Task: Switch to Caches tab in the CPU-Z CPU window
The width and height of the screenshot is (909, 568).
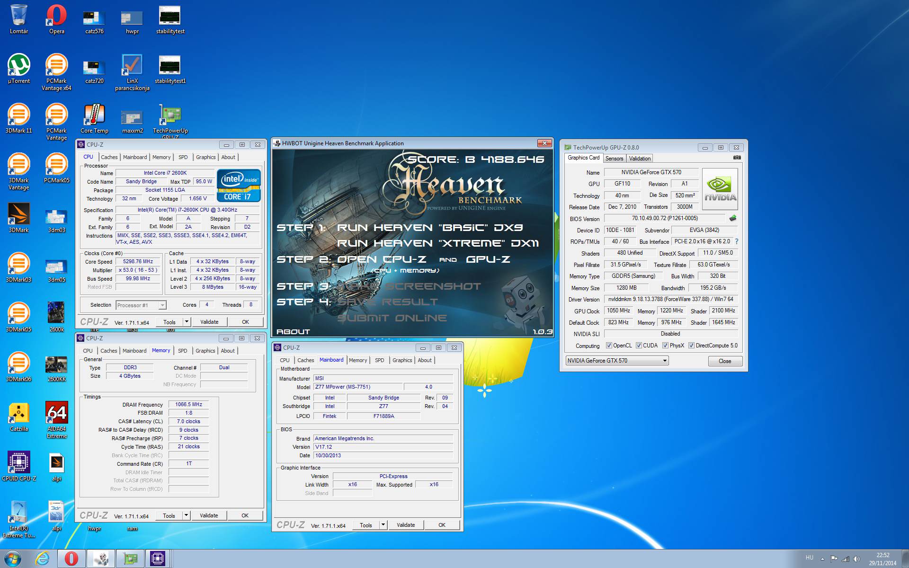Action: pyautogui.click(x=109, y=157)
